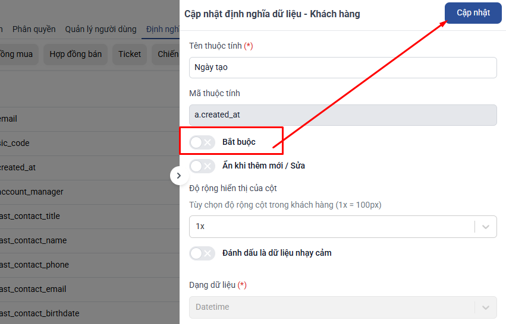506x324 pixels.
Task: Select the Ticket chip
Action: coord(130,54)
